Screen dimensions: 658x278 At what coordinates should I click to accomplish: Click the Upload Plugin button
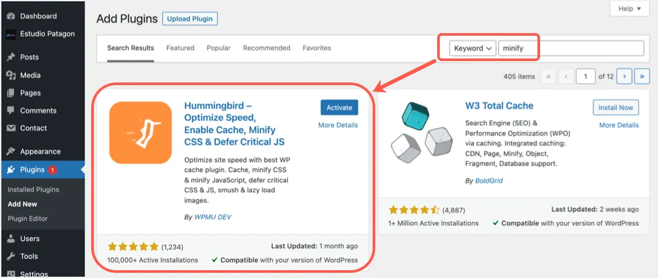[x=190, y=19]
